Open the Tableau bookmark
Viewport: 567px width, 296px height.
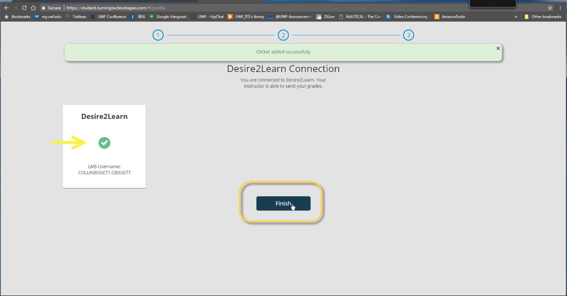coord(76,17)
